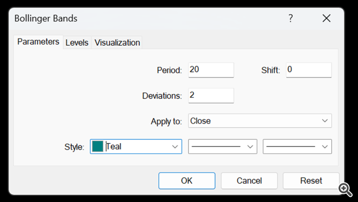Click the magnifier zoom icon
The height and width of the screenshot is (202, 358).
pos(345,189)
